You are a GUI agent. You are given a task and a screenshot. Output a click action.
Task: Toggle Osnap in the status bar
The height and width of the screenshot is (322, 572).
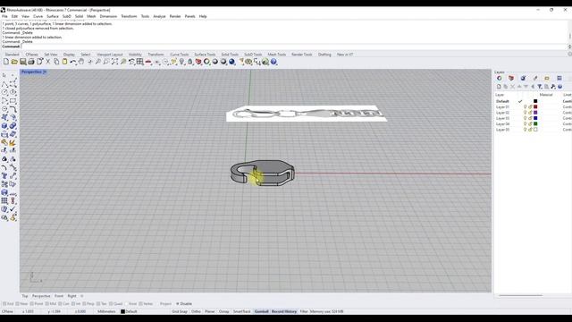(224, 311)
